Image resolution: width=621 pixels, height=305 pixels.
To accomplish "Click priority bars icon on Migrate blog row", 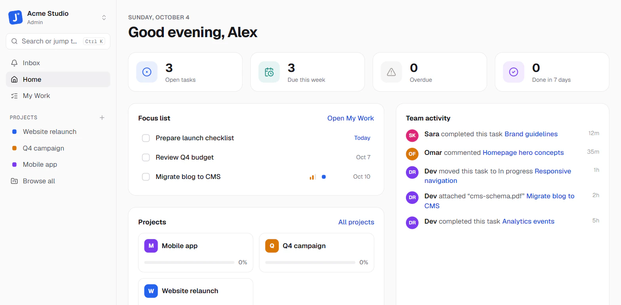I will click(313, 177).
